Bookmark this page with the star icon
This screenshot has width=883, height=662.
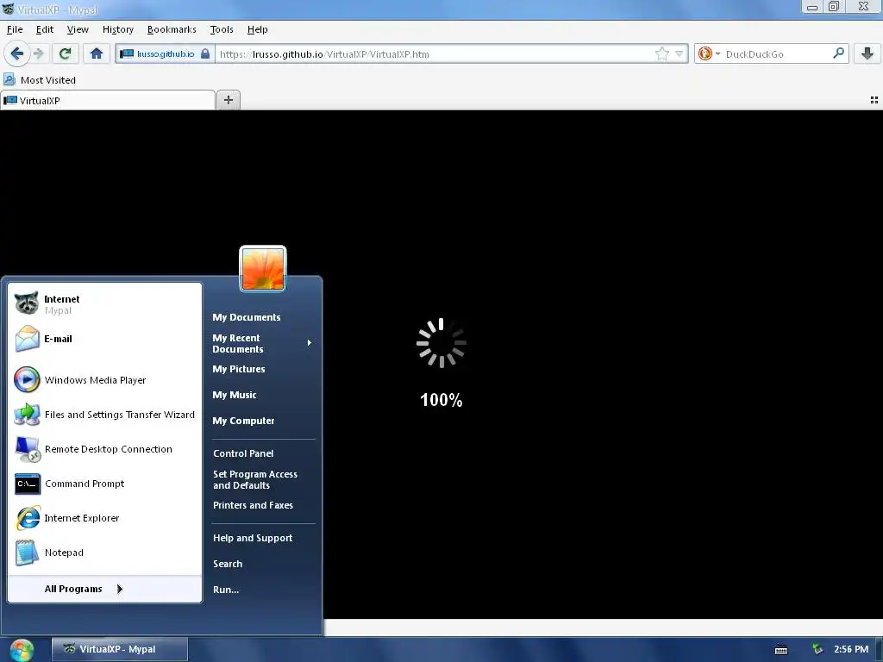(661, 54)
